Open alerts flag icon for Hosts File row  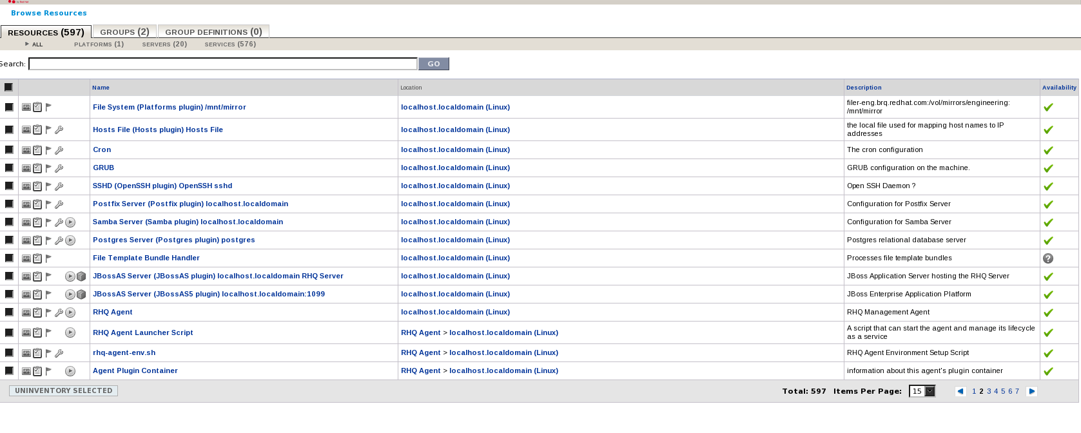pos(48,130)
